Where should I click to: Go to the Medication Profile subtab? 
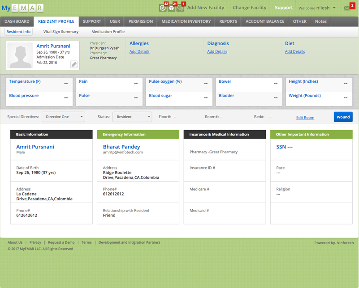tap(108, 32)
